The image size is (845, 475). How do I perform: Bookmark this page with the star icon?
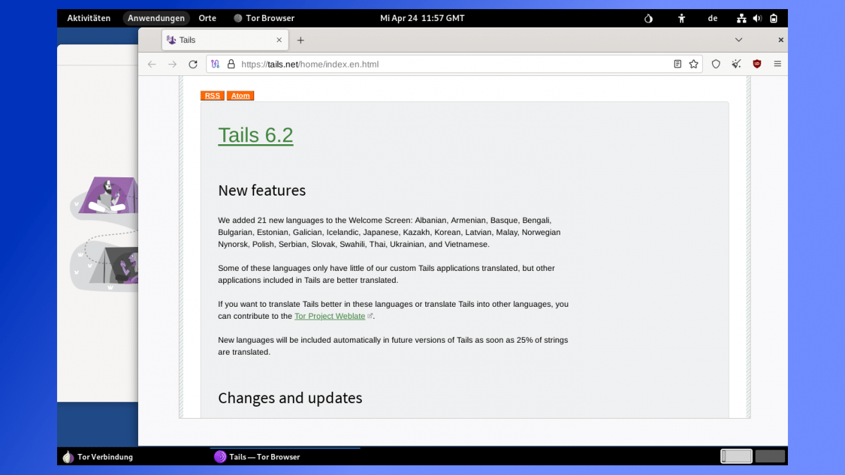pos(694,64)
